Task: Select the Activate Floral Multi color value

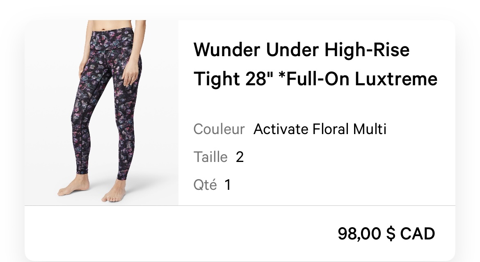Action: pyautogui.click(x=320, y=129)
